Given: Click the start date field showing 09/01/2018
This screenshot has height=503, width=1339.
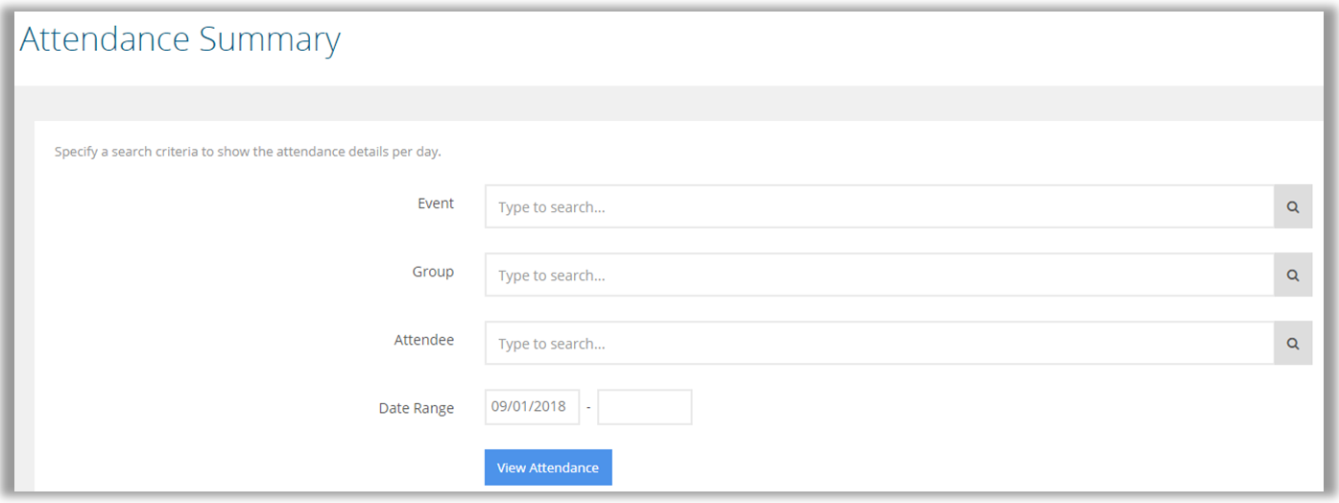Looking at the screenshot, I should coord(532,407).
